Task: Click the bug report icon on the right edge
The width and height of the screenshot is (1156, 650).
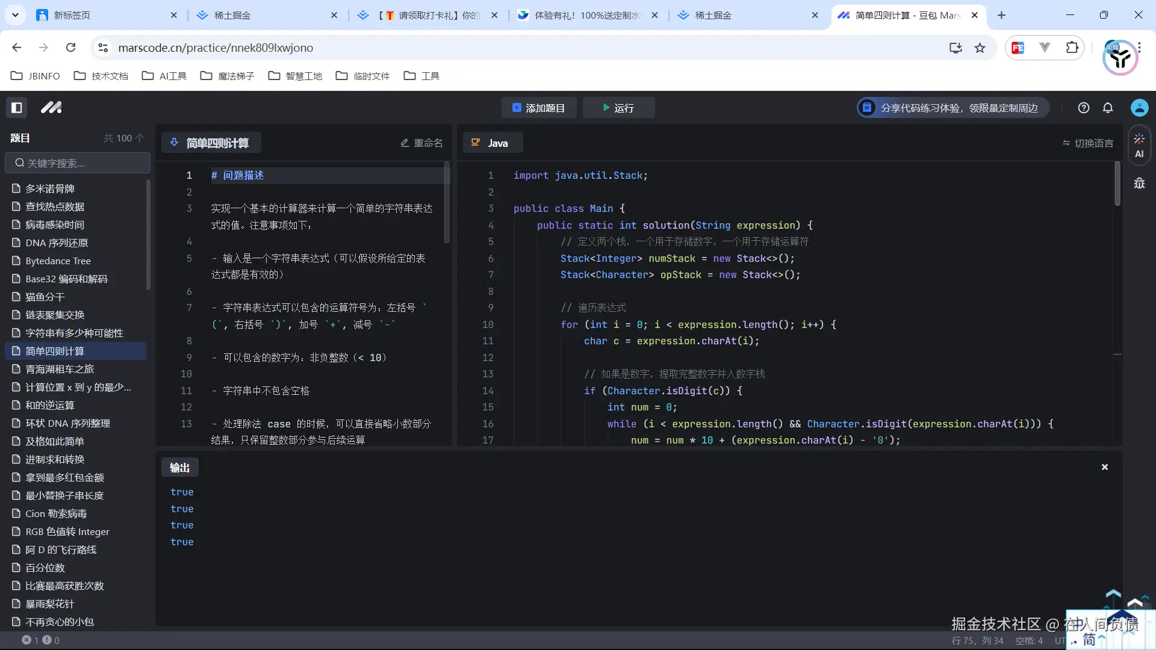Action: tap(1139, 184)
